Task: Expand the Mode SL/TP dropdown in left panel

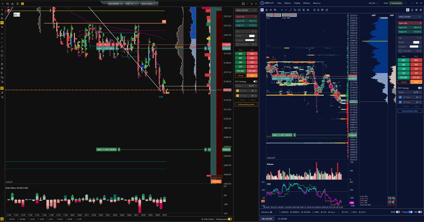Action: 246,86
